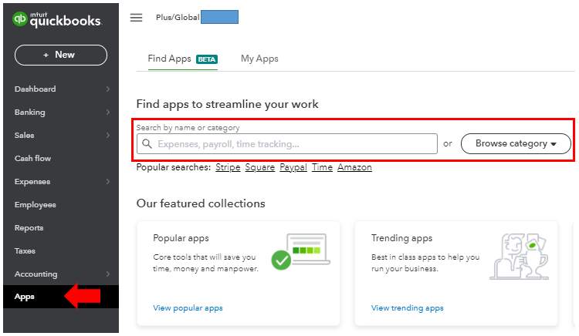This screenshot has height=336, width=579.
Task: Open the Browse category dropdown
Action: point(516,143)
